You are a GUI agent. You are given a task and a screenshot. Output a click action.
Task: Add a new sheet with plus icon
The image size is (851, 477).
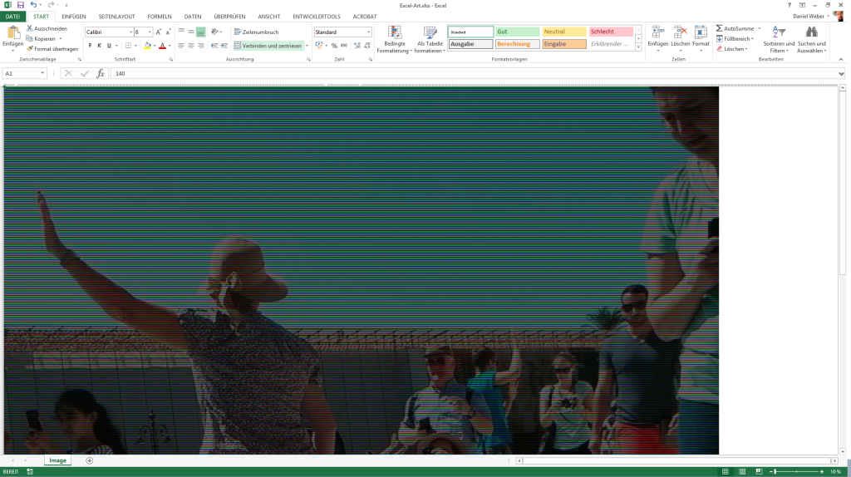point(90,460)
